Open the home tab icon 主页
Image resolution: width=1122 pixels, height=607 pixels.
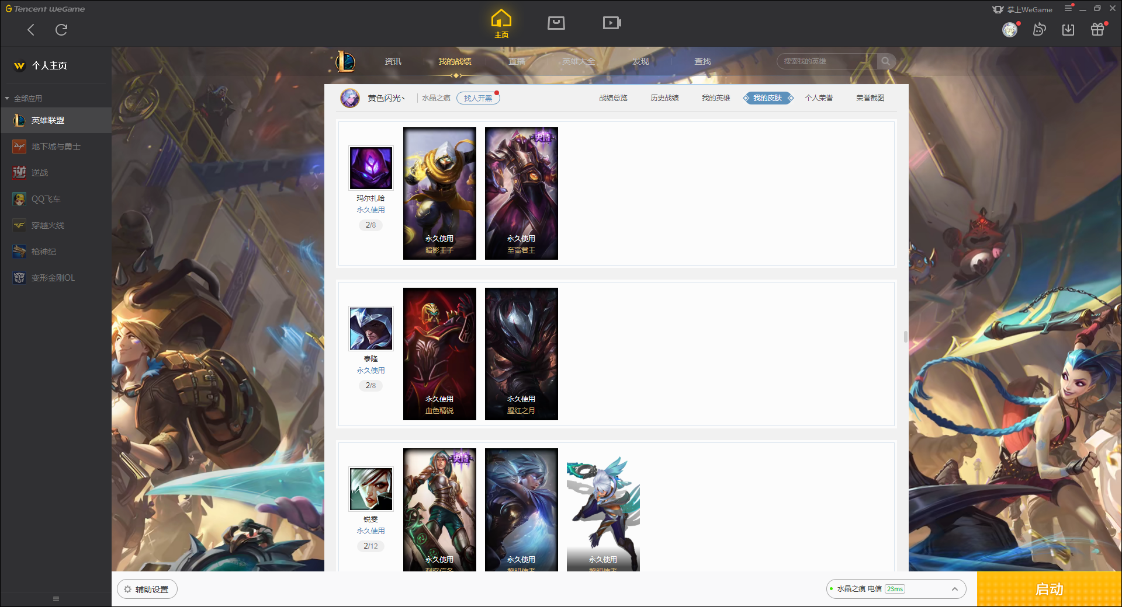click(501, 24)
